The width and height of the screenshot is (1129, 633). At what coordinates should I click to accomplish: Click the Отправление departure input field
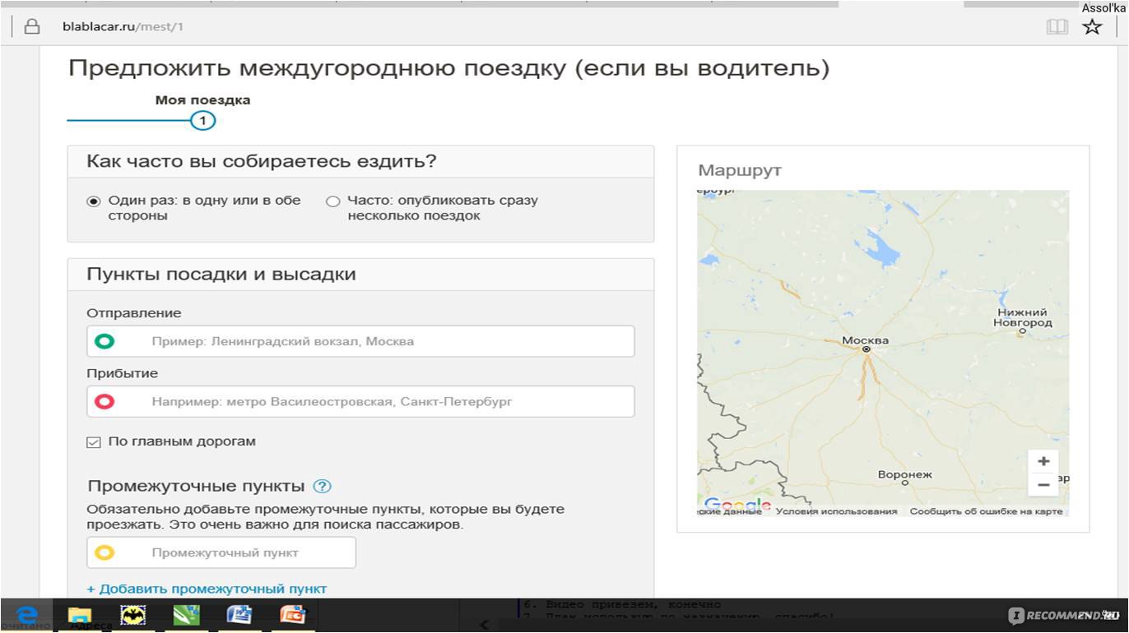coord(360,341)
